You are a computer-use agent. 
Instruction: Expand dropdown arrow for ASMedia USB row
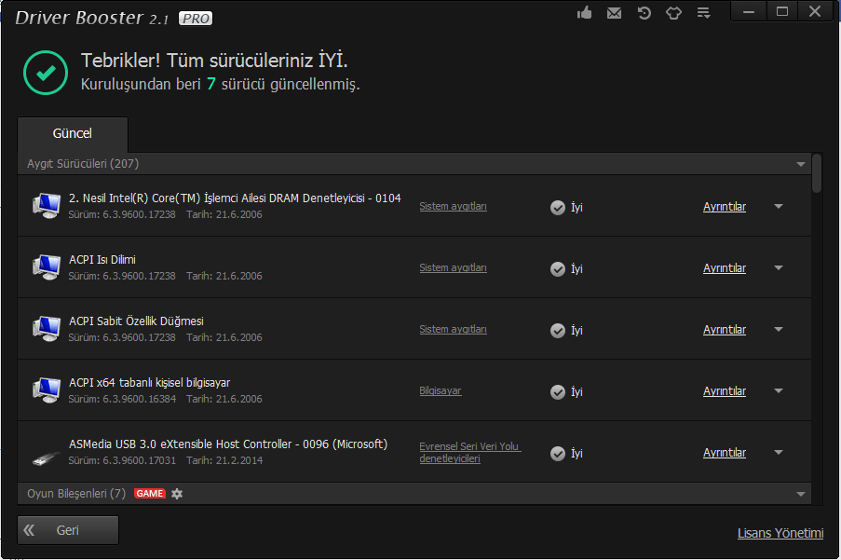[x=779, y=452]
